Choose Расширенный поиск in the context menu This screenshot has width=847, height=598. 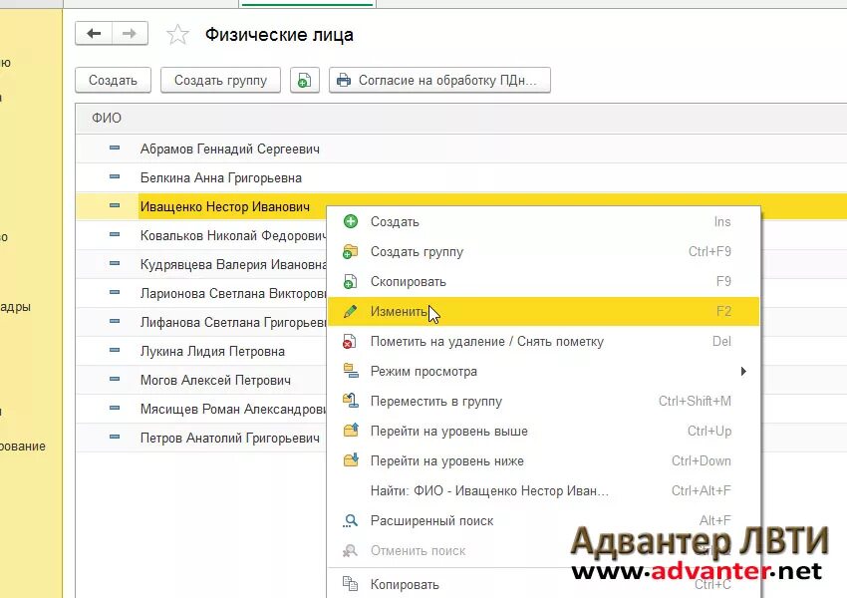(x=543, y=520)
